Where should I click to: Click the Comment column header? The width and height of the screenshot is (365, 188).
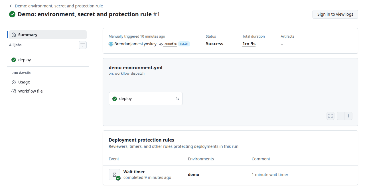pos(261,159)
